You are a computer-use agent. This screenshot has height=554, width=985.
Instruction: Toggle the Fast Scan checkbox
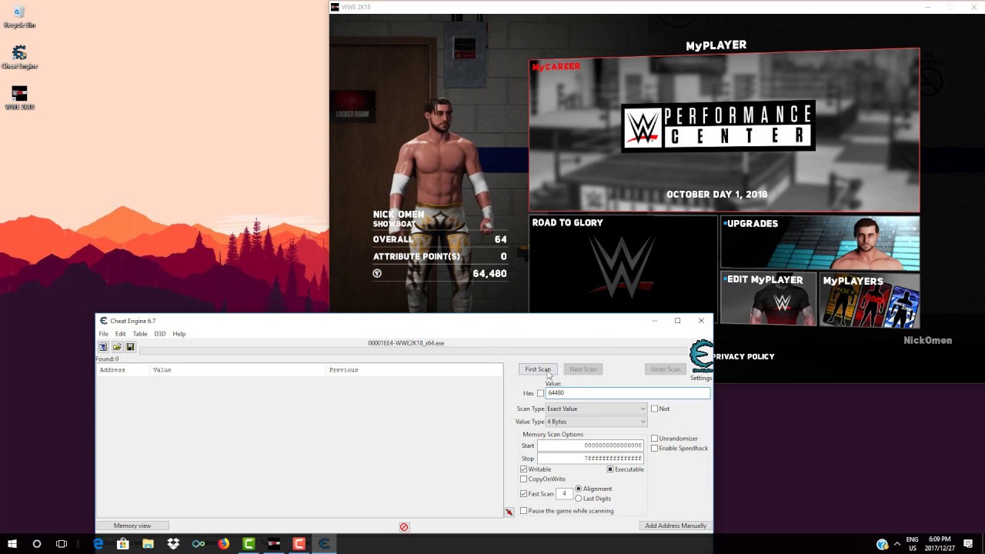point(524,494)
